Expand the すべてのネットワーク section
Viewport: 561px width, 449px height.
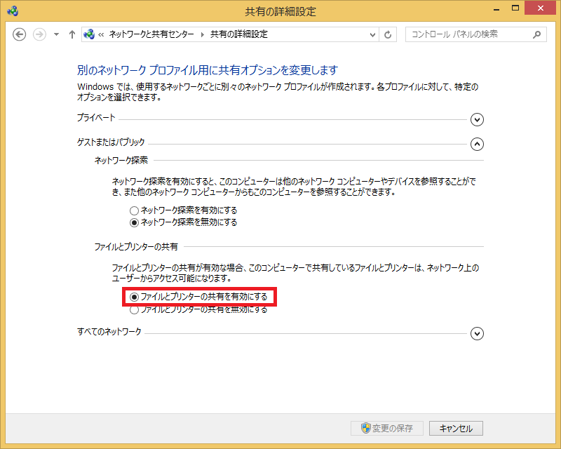coord(478,333)
